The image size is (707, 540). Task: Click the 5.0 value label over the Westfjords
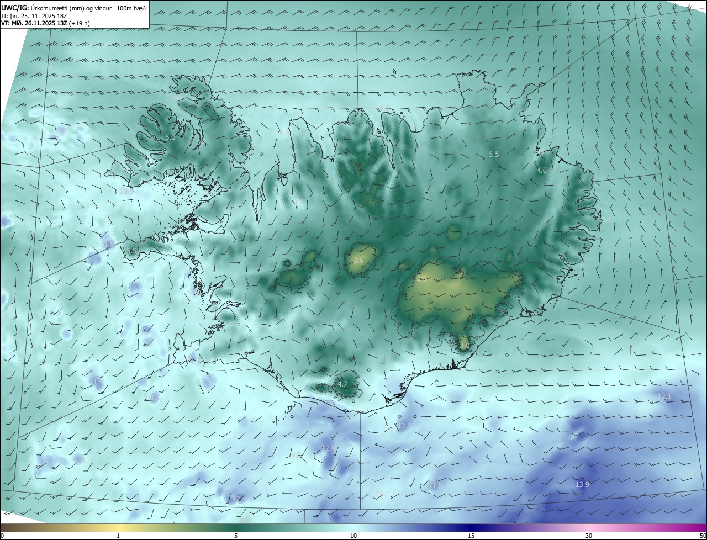pos(170,137)
